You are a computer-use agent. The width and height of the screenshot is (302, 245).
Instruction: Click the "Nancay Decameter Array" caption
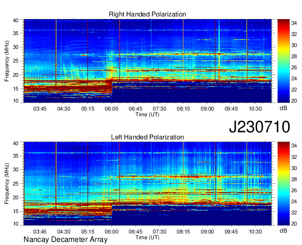coord(65,240)
